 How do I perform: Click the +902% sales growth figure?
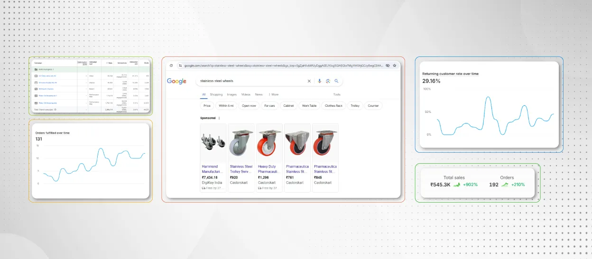[470, 185]
